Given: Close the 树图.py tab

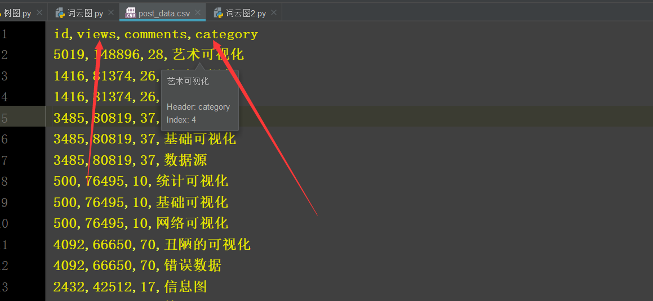Looking at the screenshot, I should click(39, 12).
